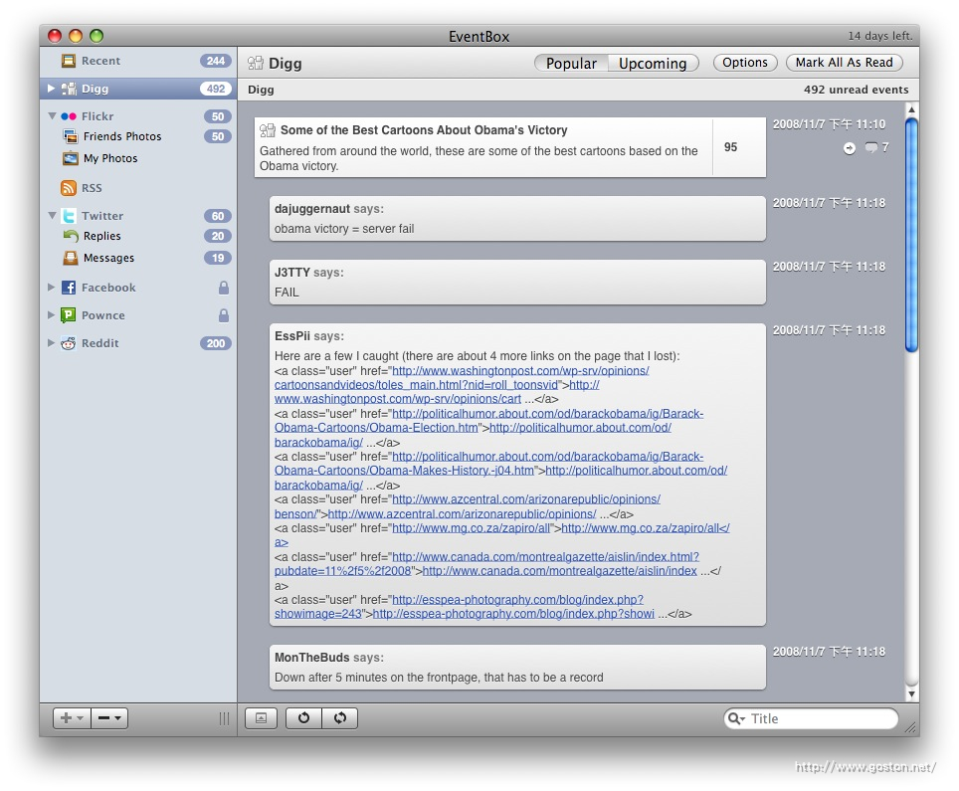Click the Facebook icon
Viewport: 959px width, 791px height.
click(69, 288)
